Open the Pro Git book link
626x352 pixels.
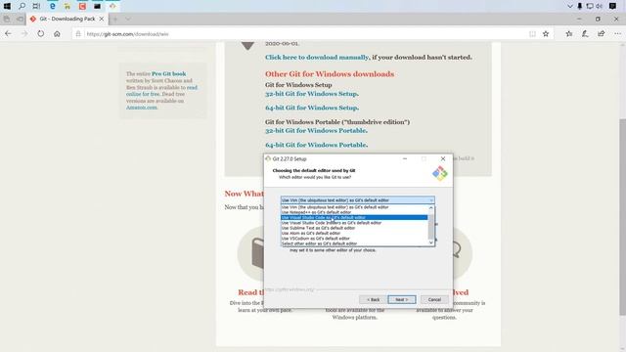pos(168,74)
